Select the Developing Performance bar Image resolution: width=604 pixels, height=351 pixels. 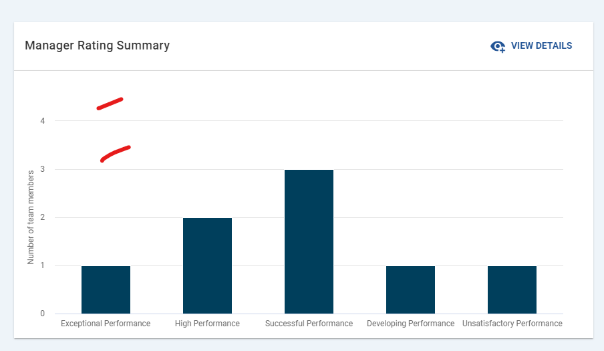[410, 289]
